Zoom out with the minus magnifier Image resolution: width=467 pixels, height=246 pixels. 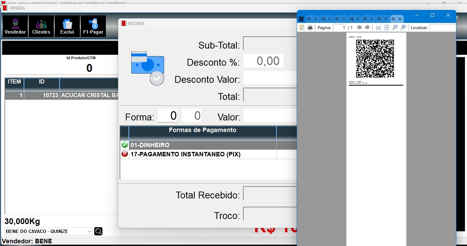[395, 27]
